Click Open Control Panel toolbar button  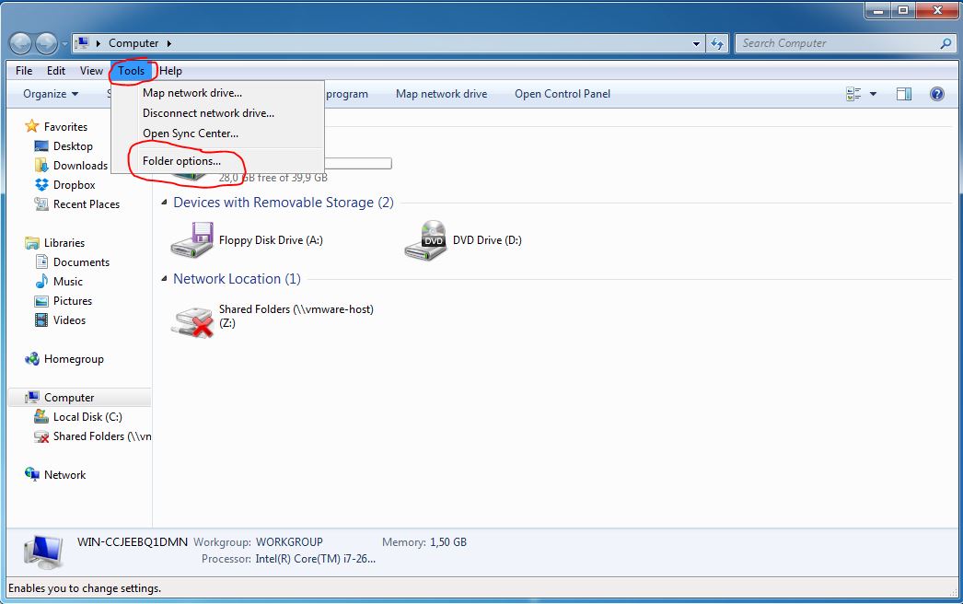click(563, 94)
